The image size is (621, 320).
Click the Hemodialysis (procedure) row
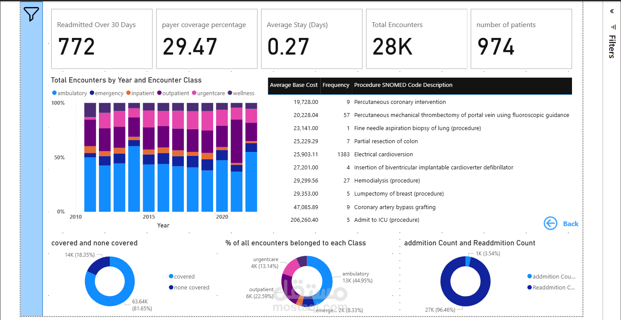(420, 180)
